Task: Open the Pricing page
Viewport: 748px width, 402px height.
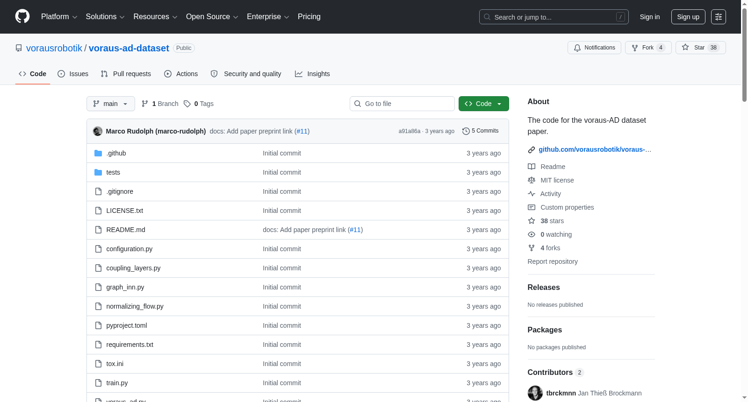Action: coord(309,17)
